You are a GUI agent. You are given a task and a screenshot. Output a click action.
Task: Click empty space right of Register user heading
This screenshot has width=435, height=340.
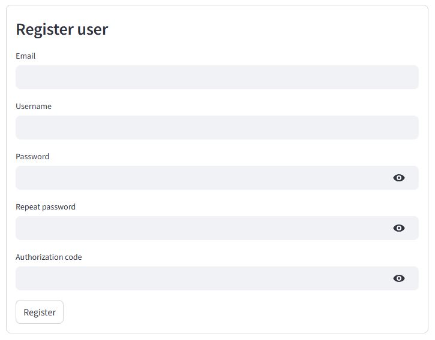click(x=270, y=29)
